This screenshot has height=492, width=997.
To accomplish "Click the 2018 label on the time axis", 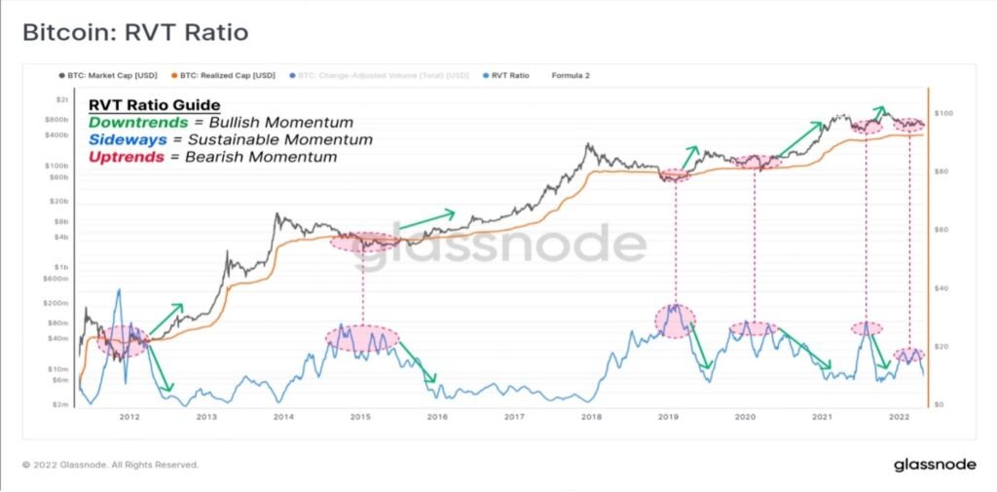I will 591,417.
